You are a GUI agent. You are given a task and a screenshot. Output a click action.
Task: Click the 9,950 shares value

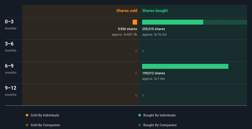(127, 29)
